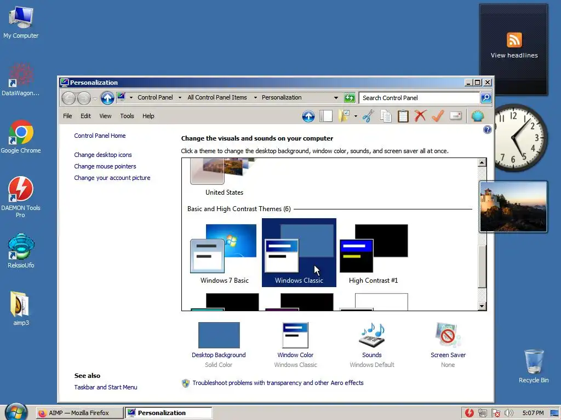Select the United States theme
The image size is (561, 420).
[224, 178]
